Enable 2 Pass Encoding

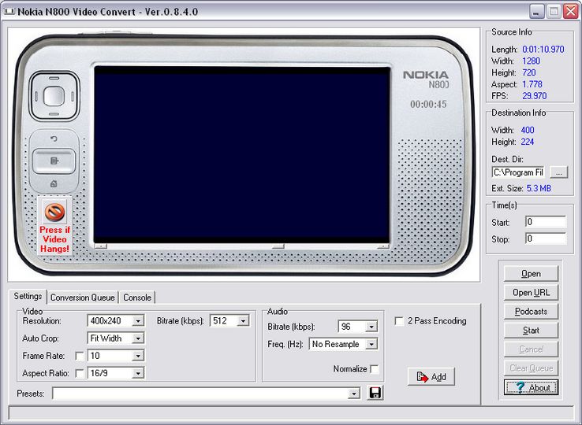[399, 321]
